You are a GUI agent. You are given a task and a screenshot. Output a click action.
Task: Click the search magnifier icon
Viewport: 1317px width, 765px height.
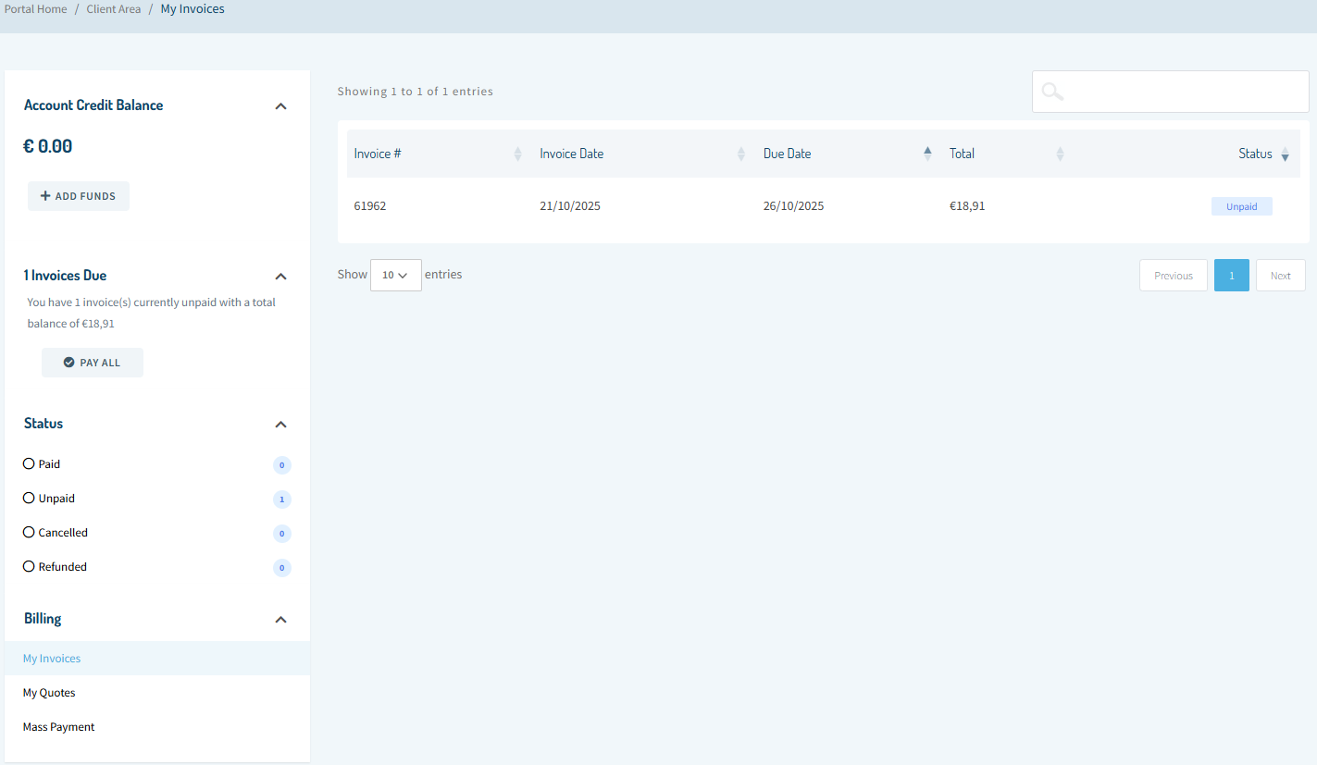(x=1052, y=92)
